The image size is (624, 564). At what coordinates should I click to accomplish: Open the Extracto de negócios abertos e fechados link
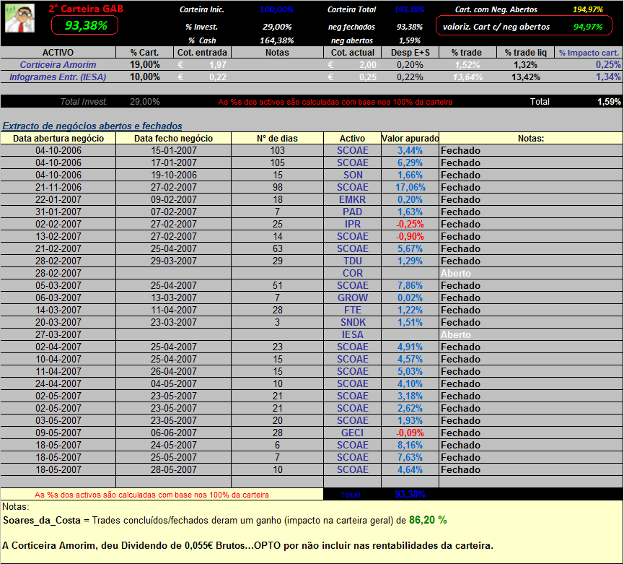(92, 126)
